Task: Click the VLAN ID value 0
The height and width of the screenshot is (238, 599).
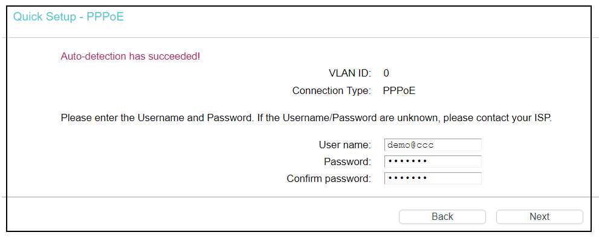Action: pyautogui.click(x=386, y=73)
